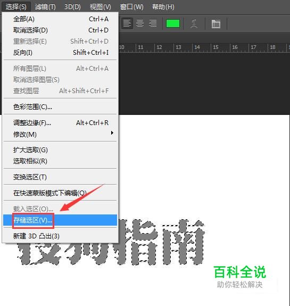Click 存储选区(V)... to save selection
This screenshot has width=290, height=306.
(x=60, y=220)
